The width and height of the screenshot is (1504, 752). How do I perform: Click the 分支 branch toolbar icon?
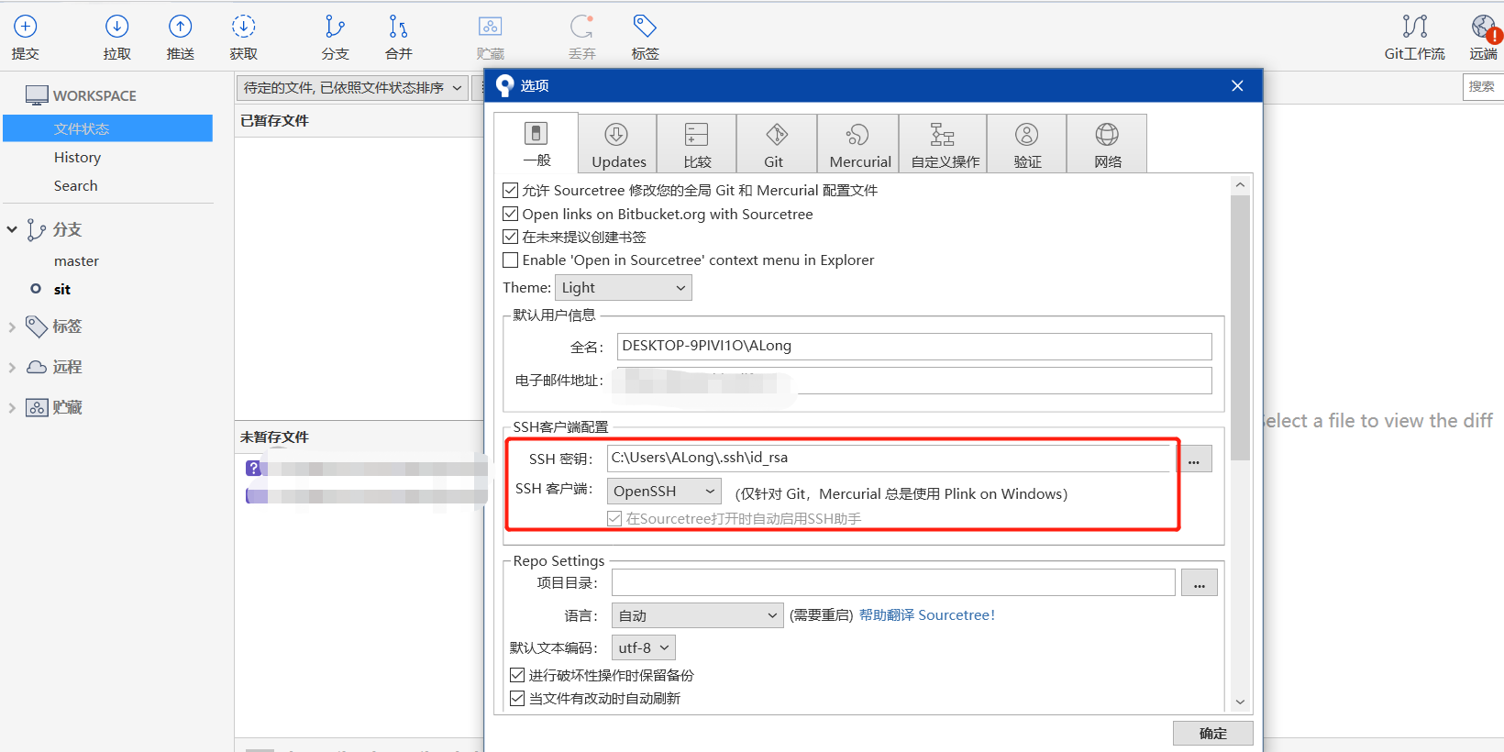click(336, 27)
